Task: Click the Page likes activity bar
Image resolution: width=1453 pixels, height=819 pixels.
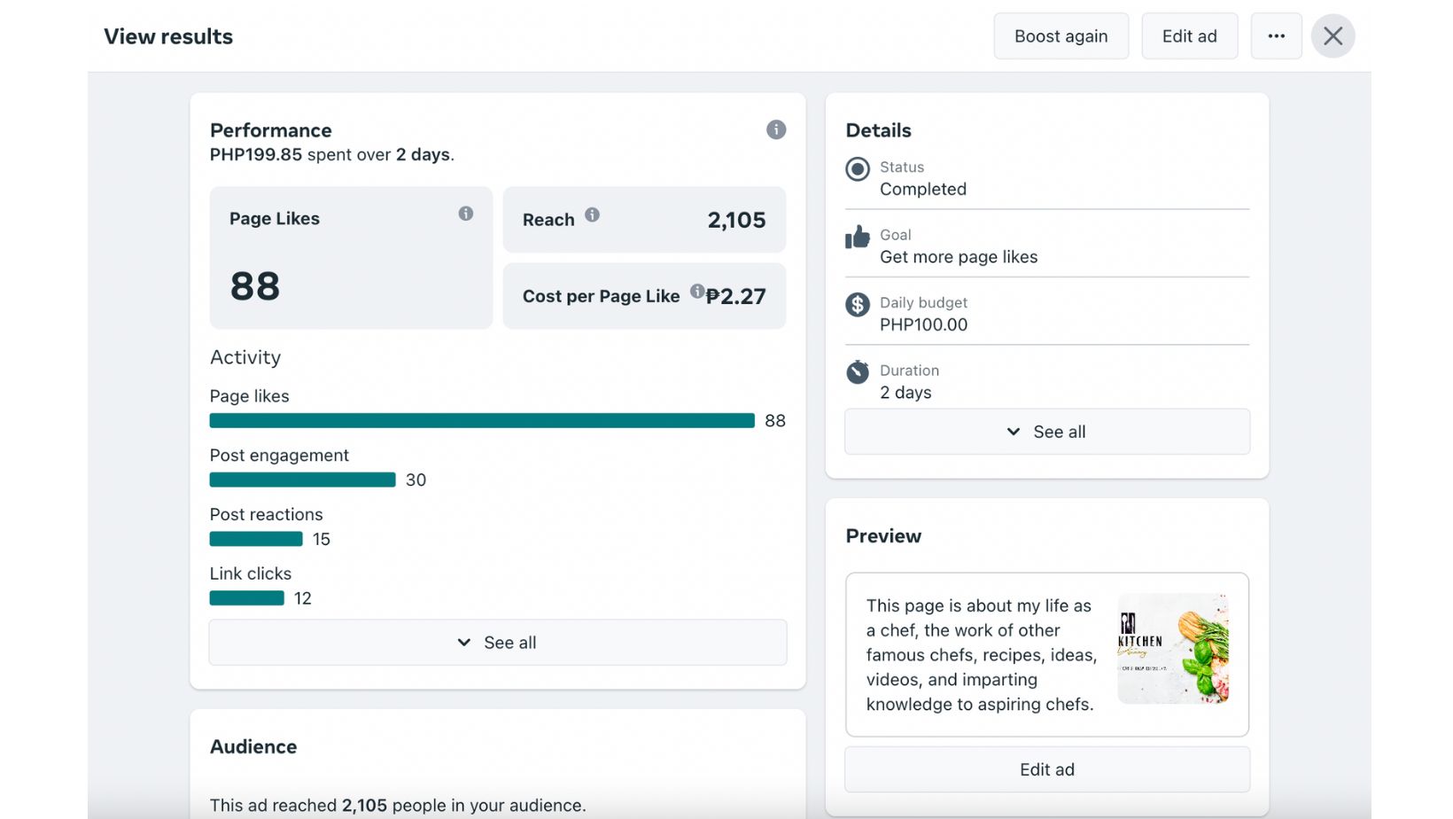Action: pyautogui.click(x=482, y=421)
